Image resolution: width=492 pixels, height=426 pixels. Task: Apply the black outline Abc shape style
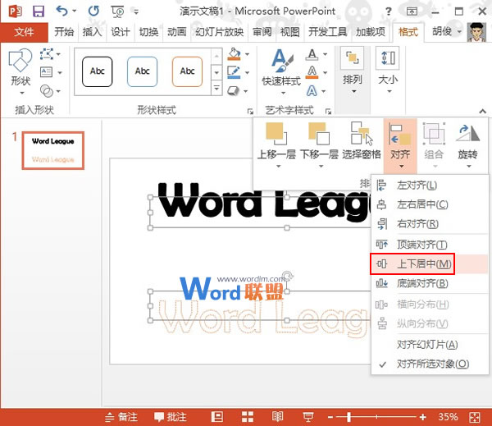click(x=98, y=71)
